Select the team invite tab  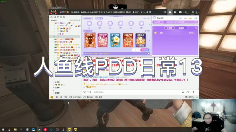coord(157,22)
